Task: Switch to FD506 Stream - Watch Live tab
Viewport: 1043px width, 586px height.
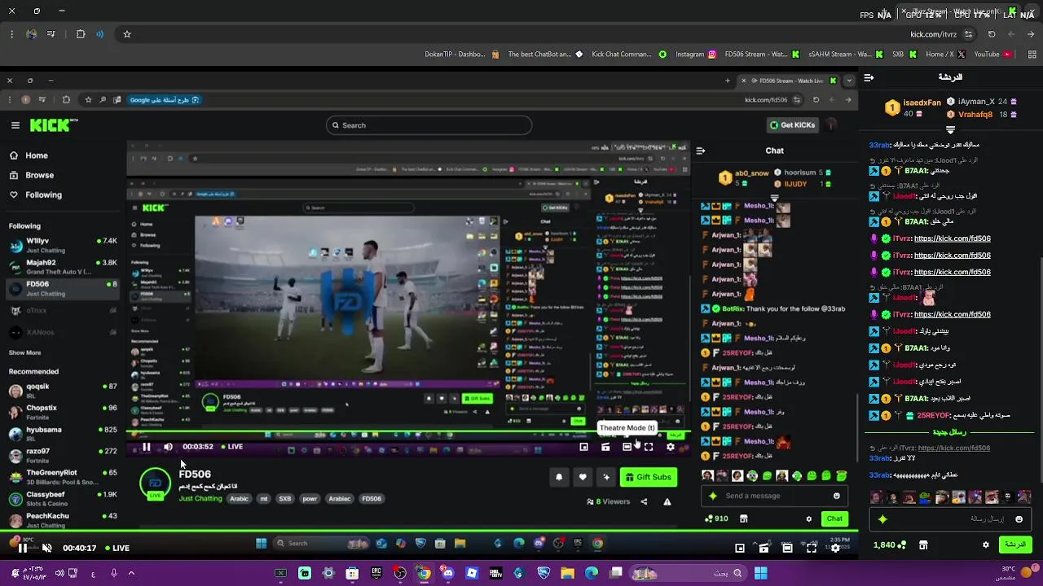Action: (x=790, y=81)
